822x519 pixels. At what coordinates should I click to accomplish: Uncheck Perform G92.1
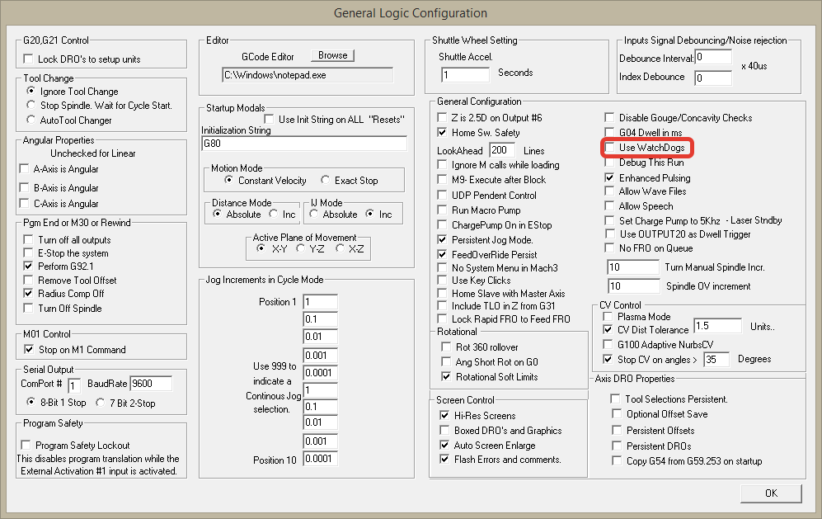(28, 266)
